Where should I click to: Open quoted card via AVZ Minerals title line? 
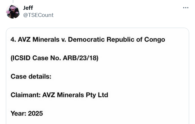(x=88, y=40)
